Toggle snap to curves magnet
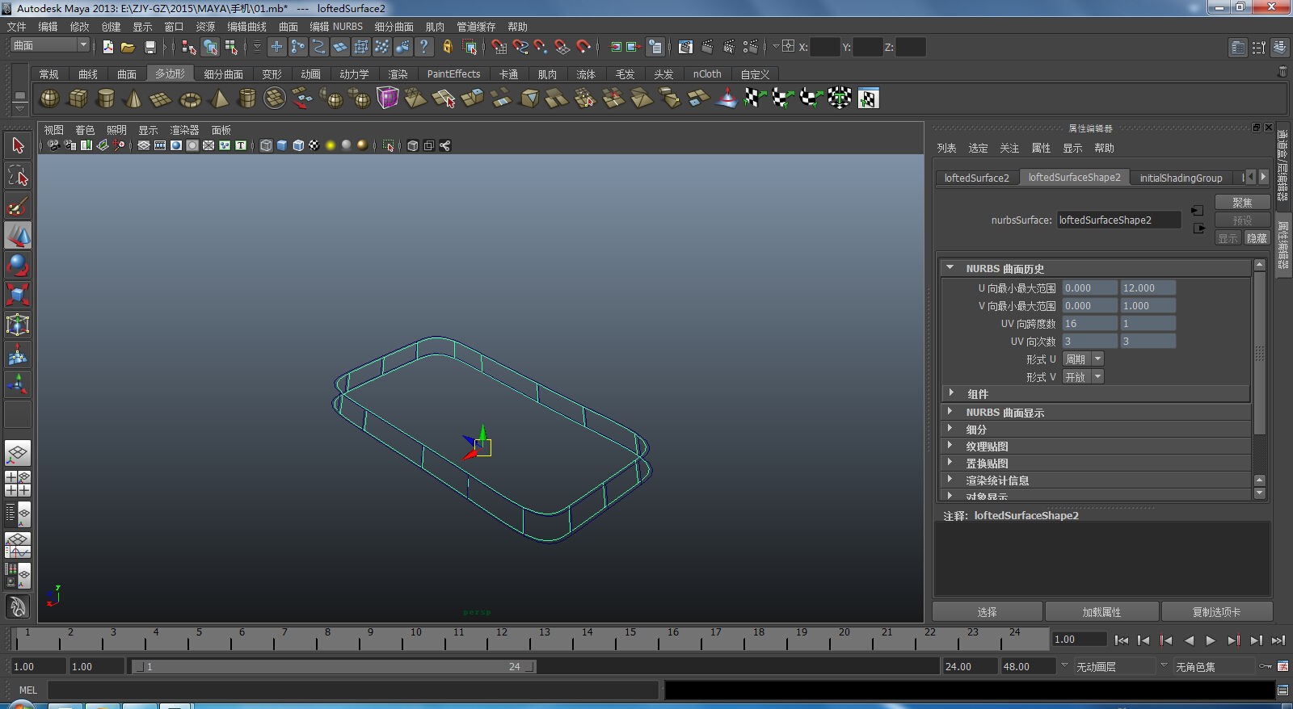 520,48
